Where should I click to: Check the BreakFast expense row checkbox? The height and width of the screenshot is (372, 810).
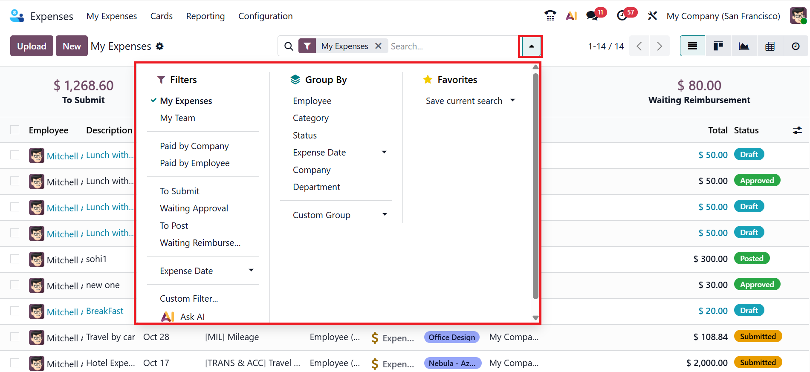click(x=15, y=311)
